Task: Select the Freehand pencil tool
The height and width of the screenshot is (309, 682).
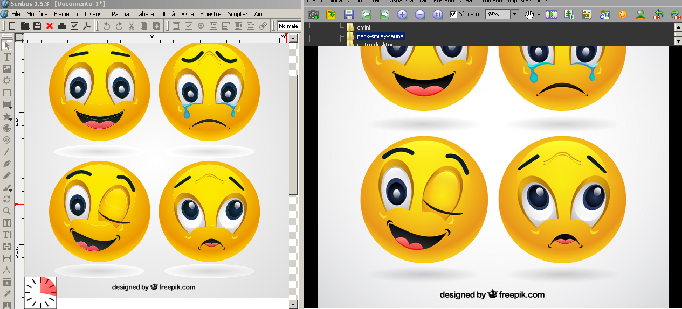Action: 7,175
